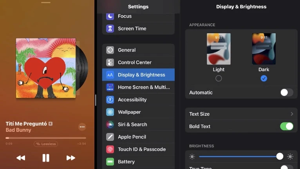Tap the Tití Me Preguntó song title
This screenshot has height=169, width=300.
coord(26,124)
